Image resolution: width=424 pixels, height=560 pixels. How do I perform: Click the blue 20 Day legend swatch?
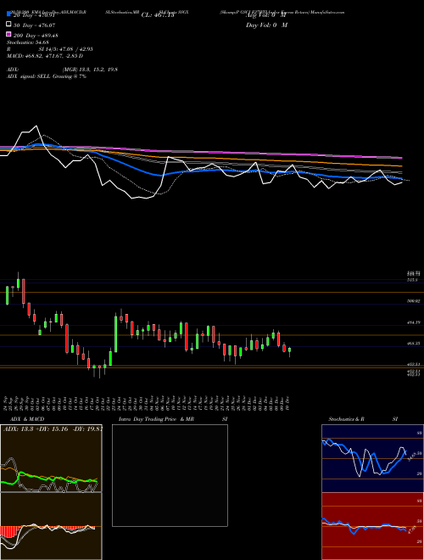(8, 14)
